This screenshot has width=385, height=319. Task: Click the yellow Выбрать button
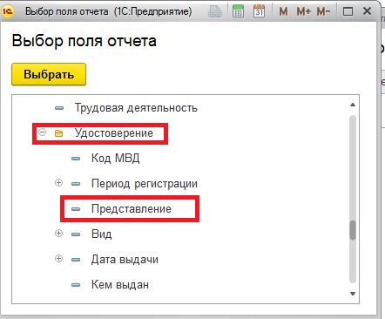(x=49, y=74)
